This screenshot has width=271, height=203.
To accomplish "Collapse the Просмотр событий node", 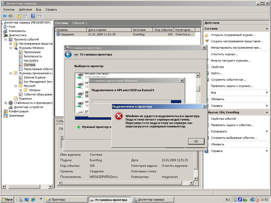I will coord(6,39).
